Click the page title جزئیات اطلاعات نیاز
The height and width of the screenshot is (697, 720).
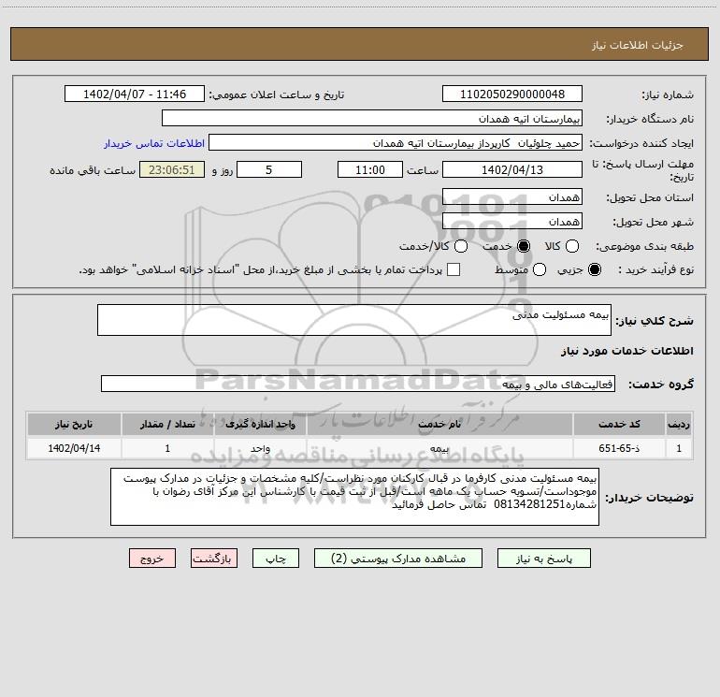[x=638, y=45]
